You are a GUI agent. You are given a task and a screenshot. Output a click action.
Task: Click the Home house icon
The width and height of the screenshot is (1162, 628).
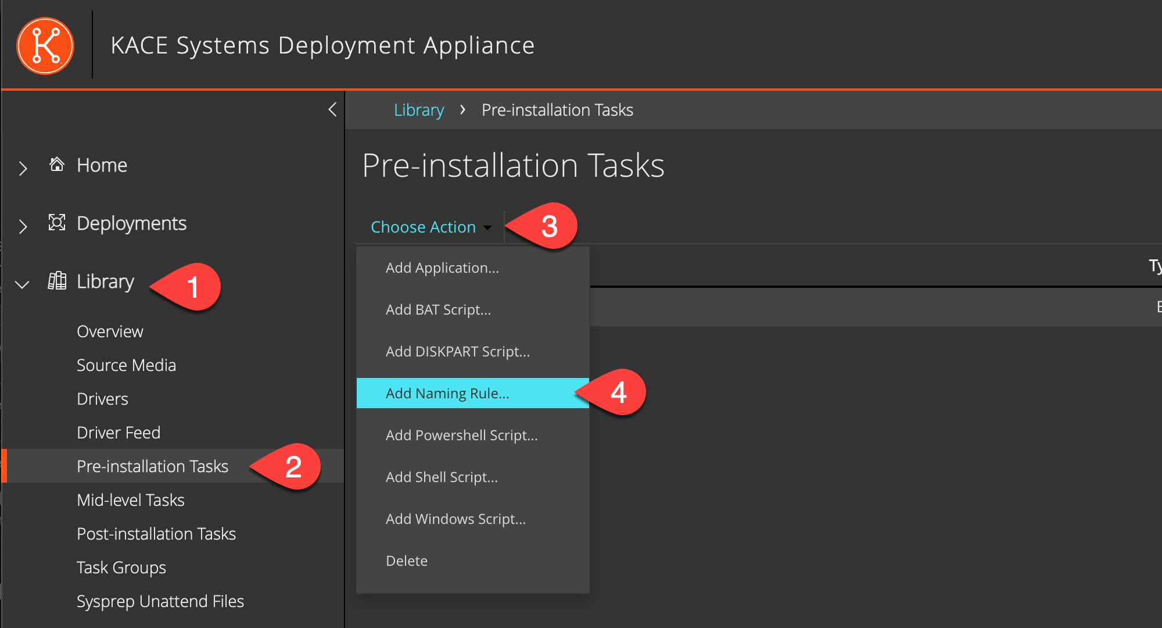56,165
